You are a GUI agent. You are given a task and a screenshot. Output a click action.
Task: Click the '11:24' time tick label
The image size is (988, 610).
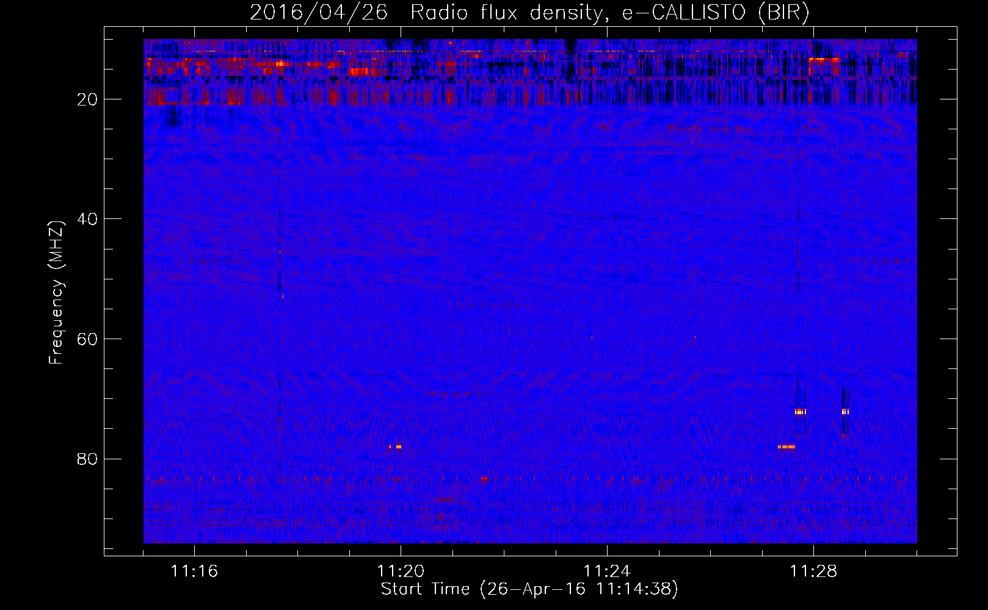pyautogui.click(x=607, y=572)
